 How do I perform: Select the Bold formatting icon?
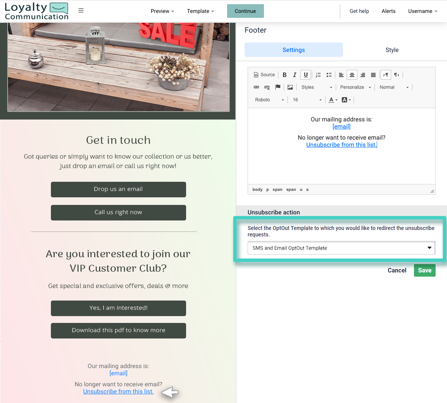pyautogui.click(x=284, y=75)
